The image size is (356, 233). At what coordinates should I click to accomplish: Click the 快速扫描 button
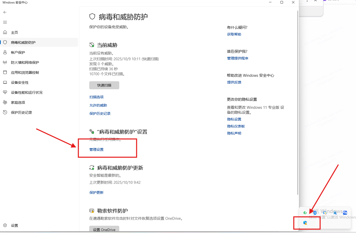(104, 85)
